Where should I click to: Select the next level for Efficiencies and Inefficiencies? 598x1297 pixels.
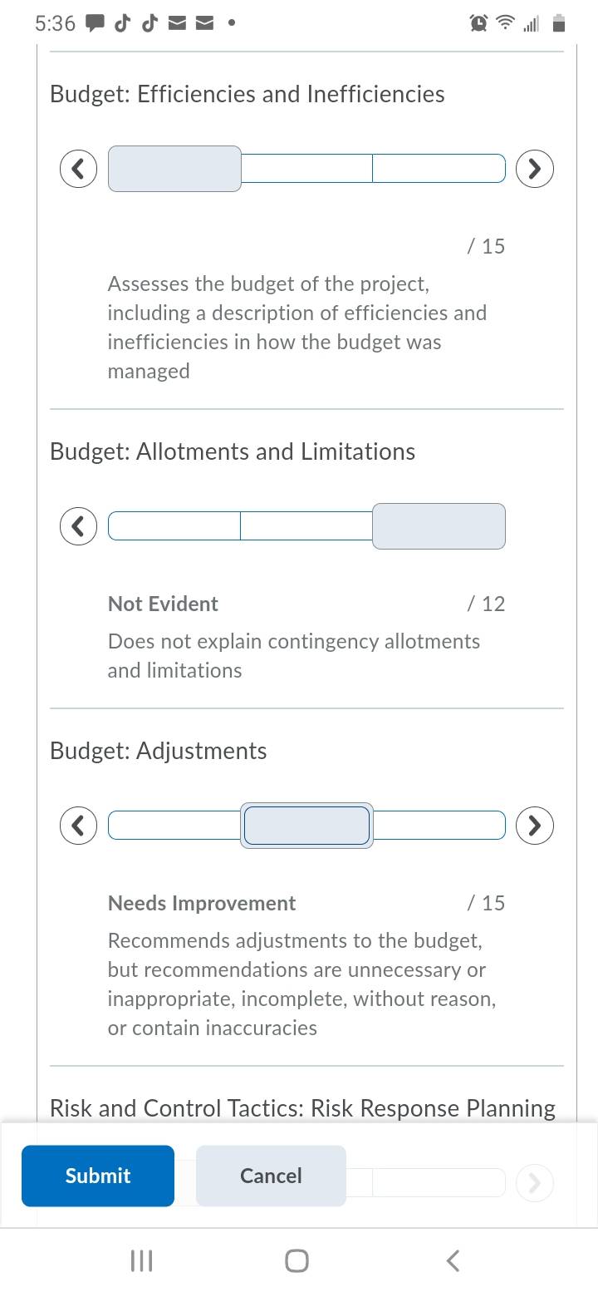pos(535,169)
